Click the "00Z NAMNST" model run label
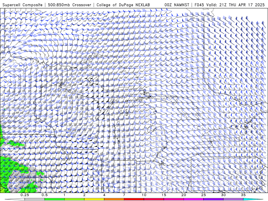The width and height of the screenshot is (268, 201). (177, 5)
